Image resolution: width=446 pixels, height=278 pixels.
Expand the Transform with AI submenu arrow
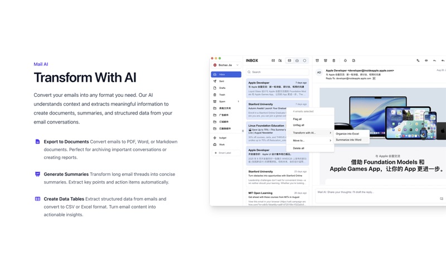click(x=330, y=133)
